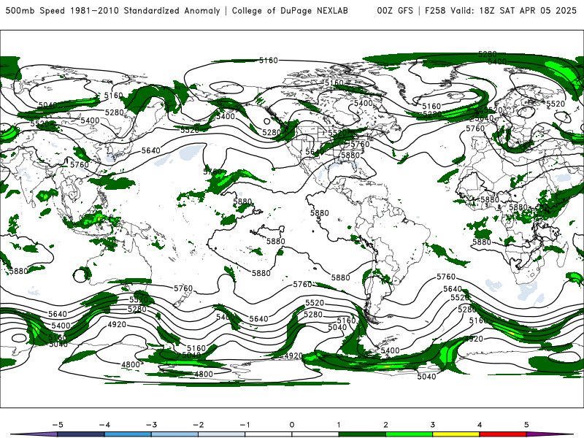
Task: Click the '1' colorbar tick label
Action: pos(339,425)
